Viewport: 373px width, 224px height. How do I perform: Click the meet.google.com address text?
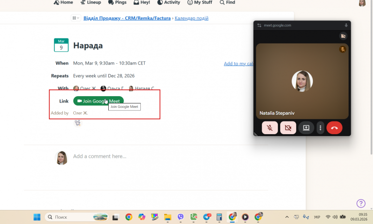pyautogui.click(x=277, y=25)
